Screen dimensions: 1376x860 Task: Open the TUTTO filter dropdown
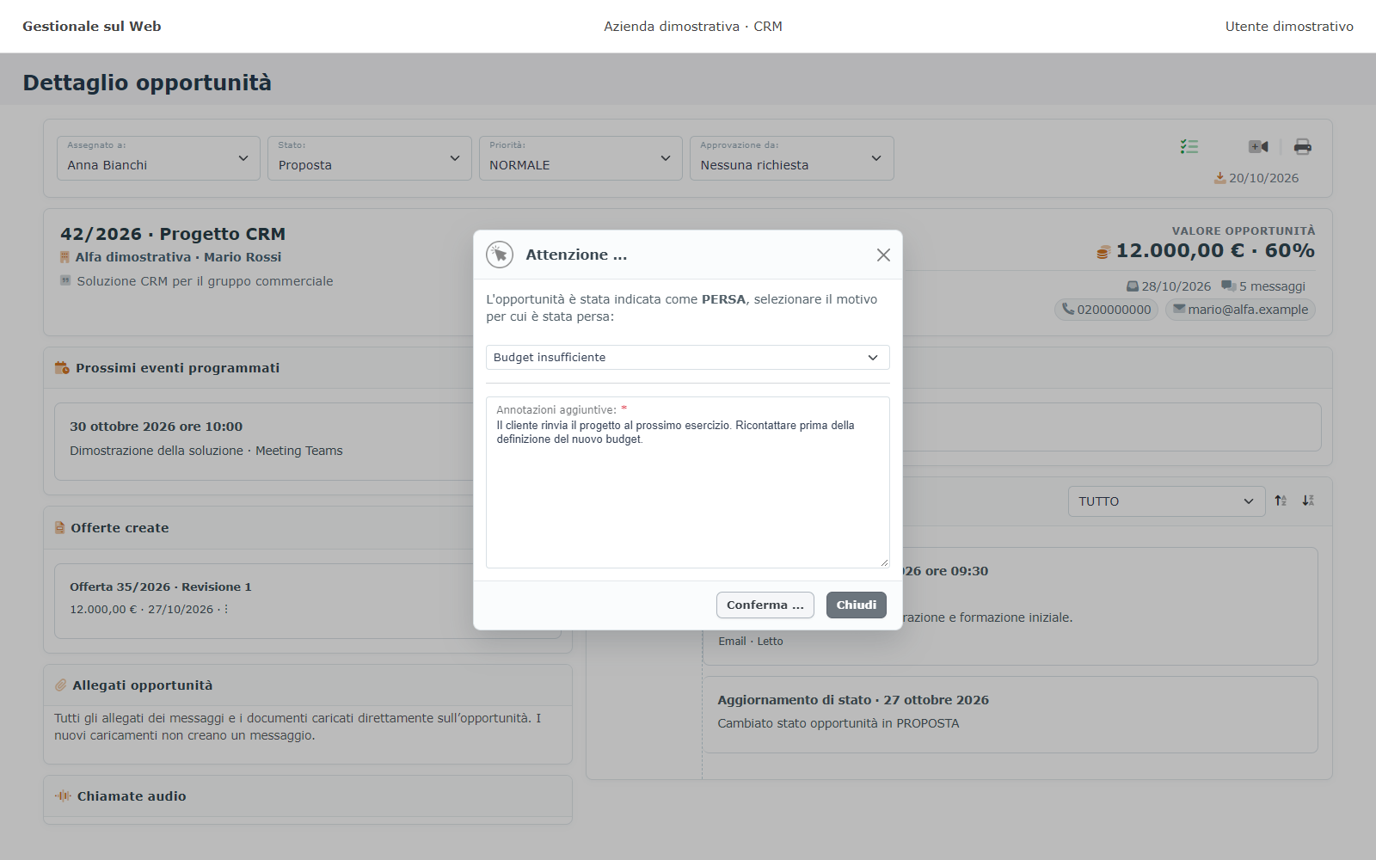(x=1166, y=501)
